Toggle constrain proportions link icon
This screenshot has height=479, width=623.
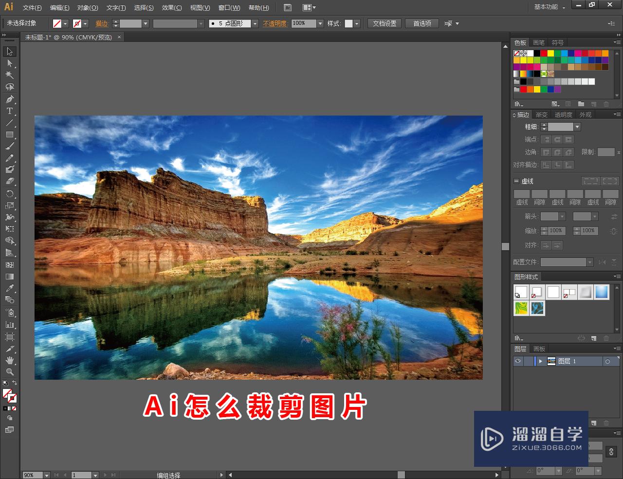point(611,452)
